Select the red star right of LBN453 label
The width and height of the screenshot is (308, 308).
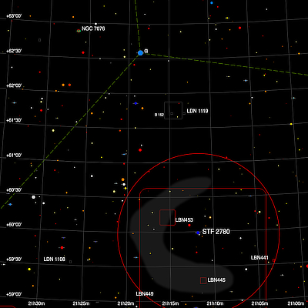click(x=189, y=226)
